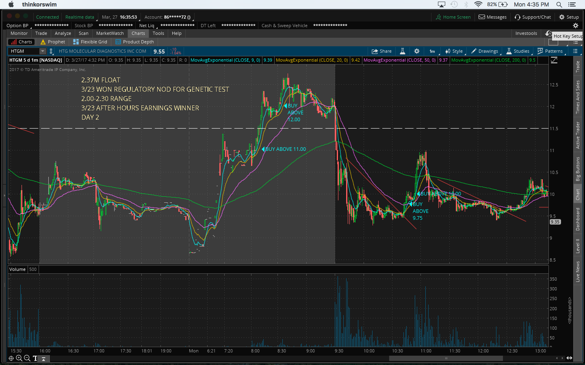
Task: Open the chart toolbar list menu icon
Action: (x=575, y=51)
